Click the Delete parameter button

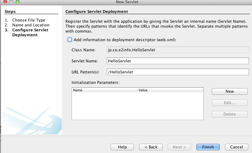coord(230,114)
